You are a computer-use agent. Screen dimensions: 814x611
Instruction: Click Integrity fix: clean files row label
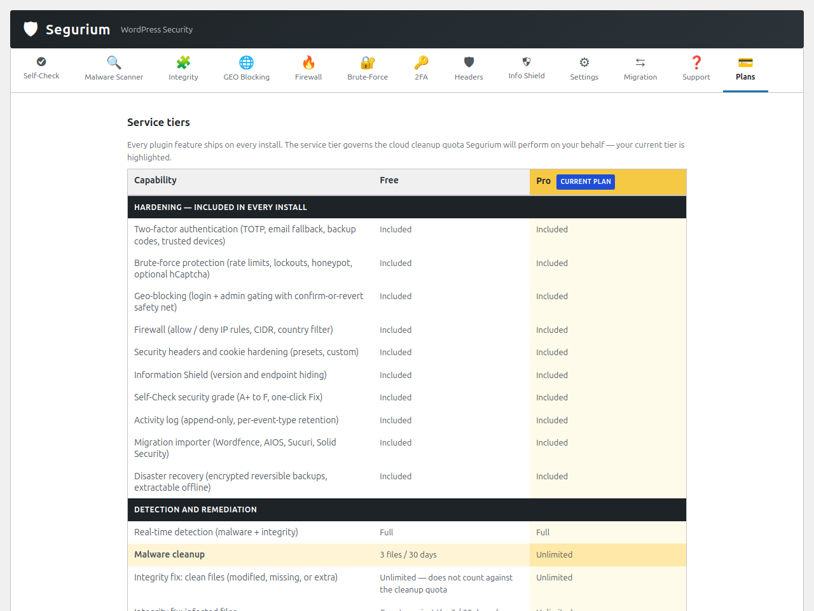click(x=236, y=577)
